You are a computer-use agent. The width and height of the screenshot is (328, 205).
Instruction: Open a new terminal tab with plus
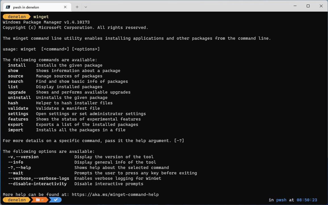[x=77, y=7]
